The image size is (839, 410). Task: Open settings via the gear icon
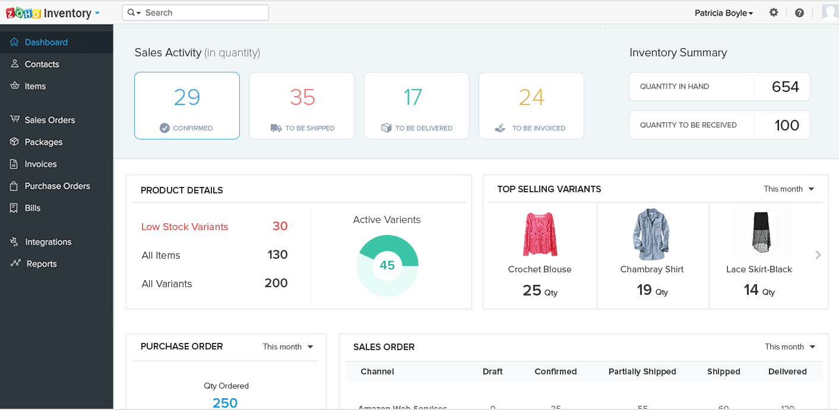774,12
